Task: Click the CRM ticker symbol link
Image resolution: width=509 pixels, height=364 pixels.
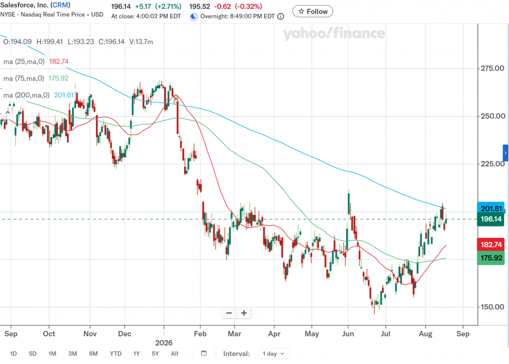Action: 60,5
